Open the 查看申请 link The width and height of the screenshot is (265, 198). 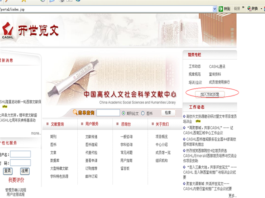point(91,161)
